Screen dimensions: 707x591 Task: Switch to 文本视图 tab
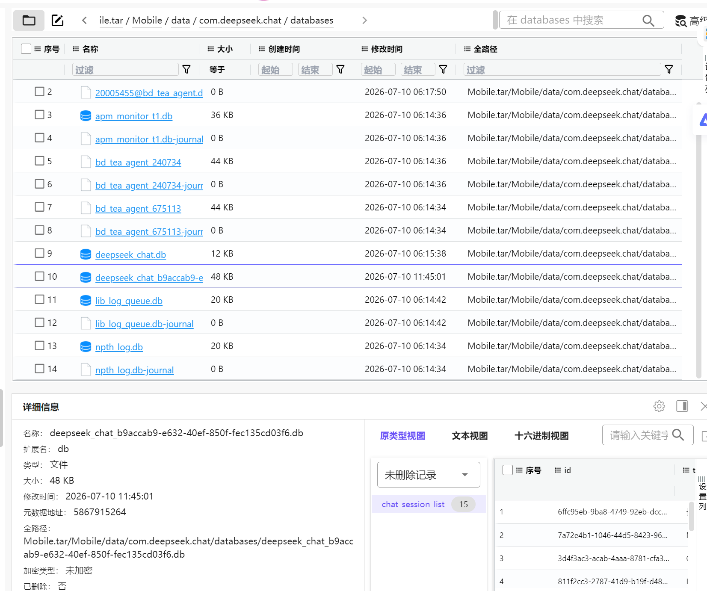(470, 436)
